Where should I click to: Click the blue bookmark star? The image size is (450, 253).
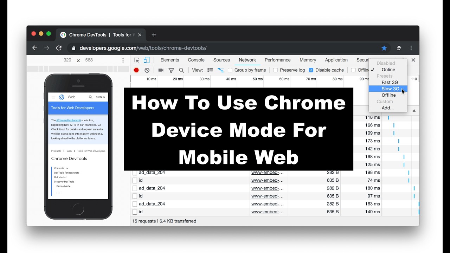tap(384, 48)
